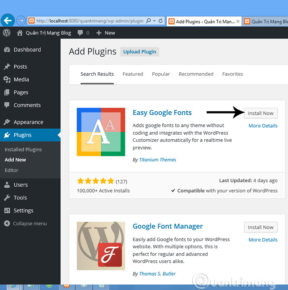288x290 pixels.
Task: Click the Settings sliders icon
Action: [7, 211]
